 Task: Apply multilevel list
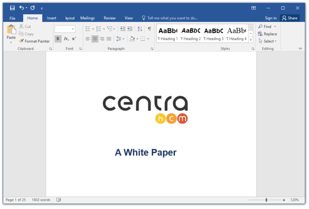point(110,29)
